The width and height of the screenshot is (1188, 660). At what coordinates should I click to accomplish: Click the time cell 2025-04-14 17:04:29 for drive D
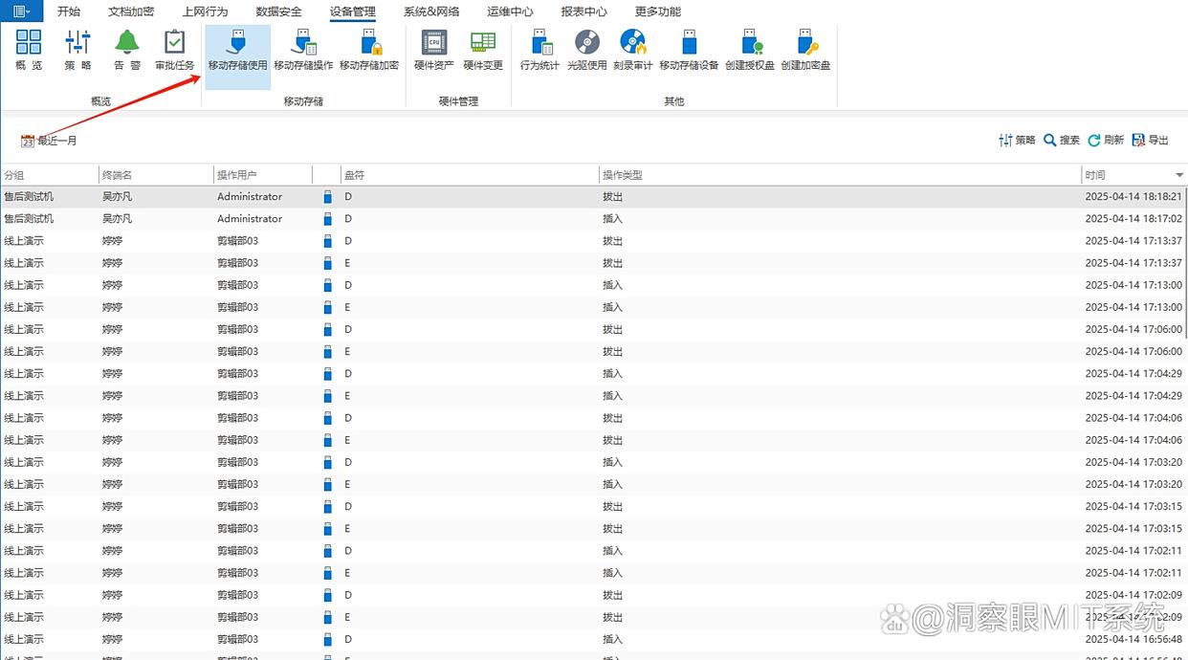pyautogui.click(x=1133, y=373)
